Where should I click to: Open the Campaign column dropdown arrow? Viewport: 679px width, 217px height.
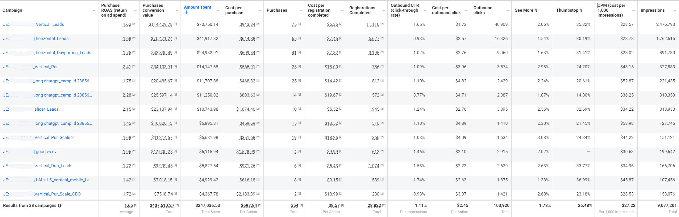click(x=94, y=11)
